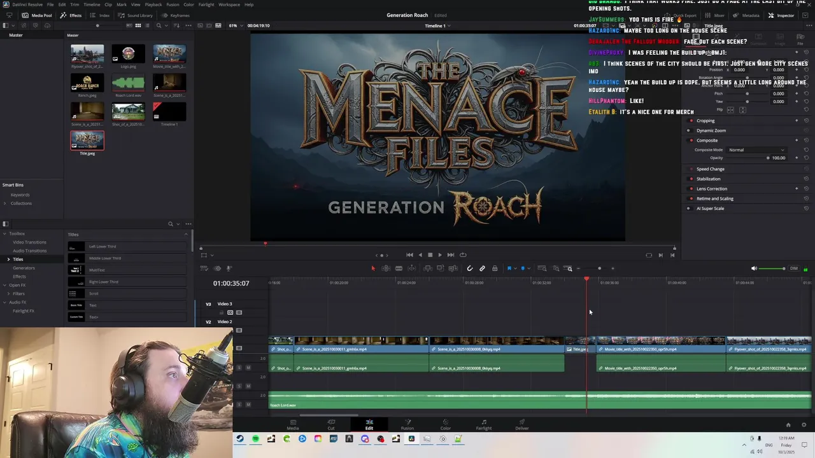This screenshot has height=458, width=815.
Task: Go to project manager home icon
Action: tap(788, 425)
